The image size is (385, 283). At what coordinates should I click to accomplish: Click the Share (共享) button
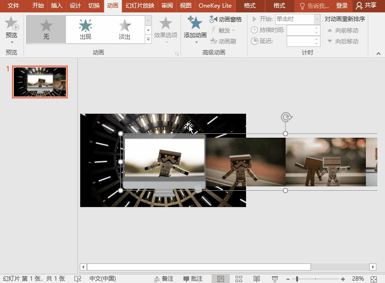pyautogui.click(x=366, y=6)
